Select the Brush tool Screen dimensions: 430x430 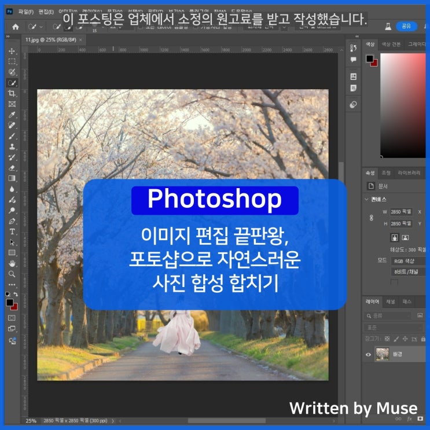click(x=12, y=136)
